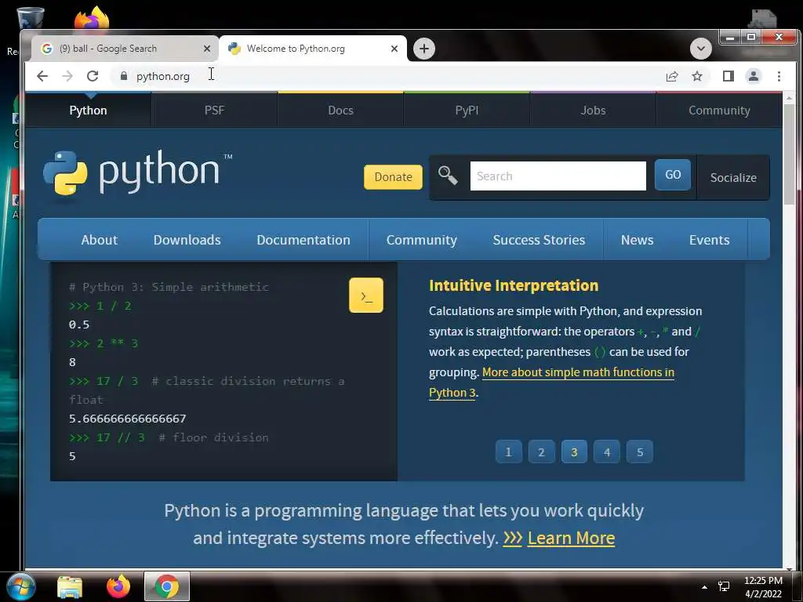Open the PyPI top navigation tab
This screenshot has width=803, height=602.
coord(467,110)
